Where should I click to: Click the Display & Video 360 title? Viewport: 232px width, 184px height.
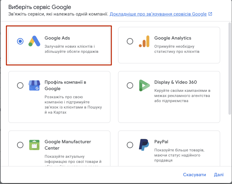pyautogui.click(x=176, y=82)
